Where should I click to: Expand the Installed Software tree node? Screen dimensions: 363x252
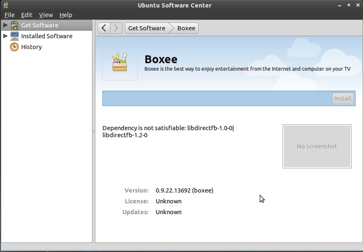[5, 36]
